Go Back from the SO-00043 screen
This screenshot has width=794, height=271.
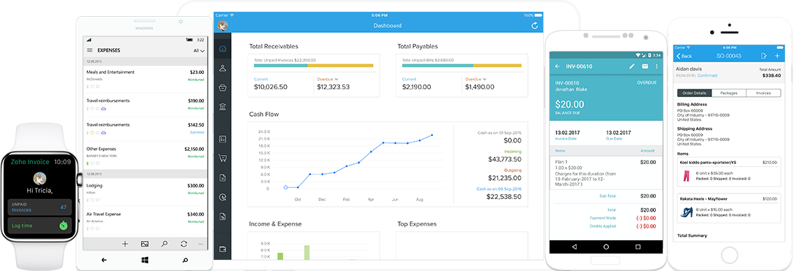pos(684,56)
